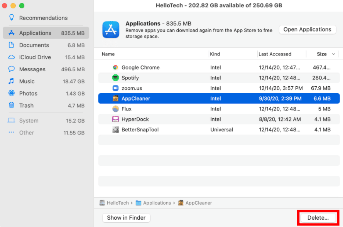Click the Universal kind cell
The height and width of the screenshot is (227, 343).
pyautogui.click(x=221, y=129)
